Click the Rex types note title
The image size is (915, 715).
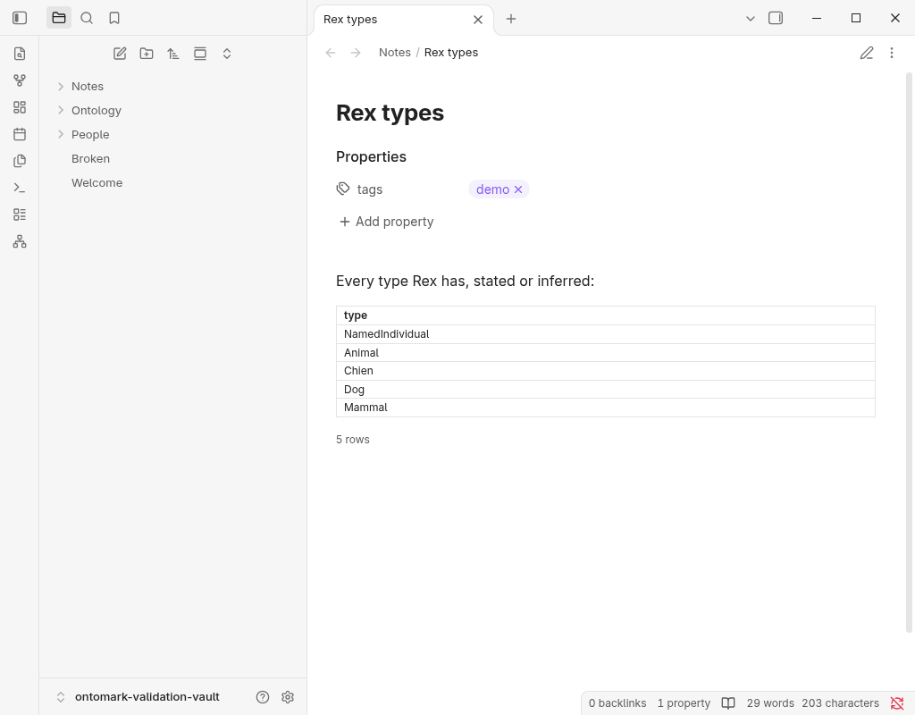[x=390, y=113]
